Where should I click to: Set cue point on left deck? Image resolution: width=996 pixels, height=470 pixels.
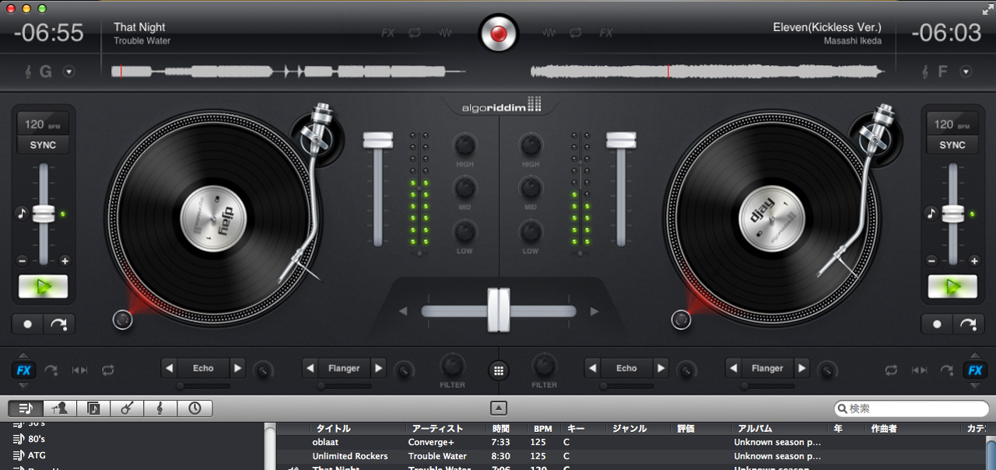28,324
